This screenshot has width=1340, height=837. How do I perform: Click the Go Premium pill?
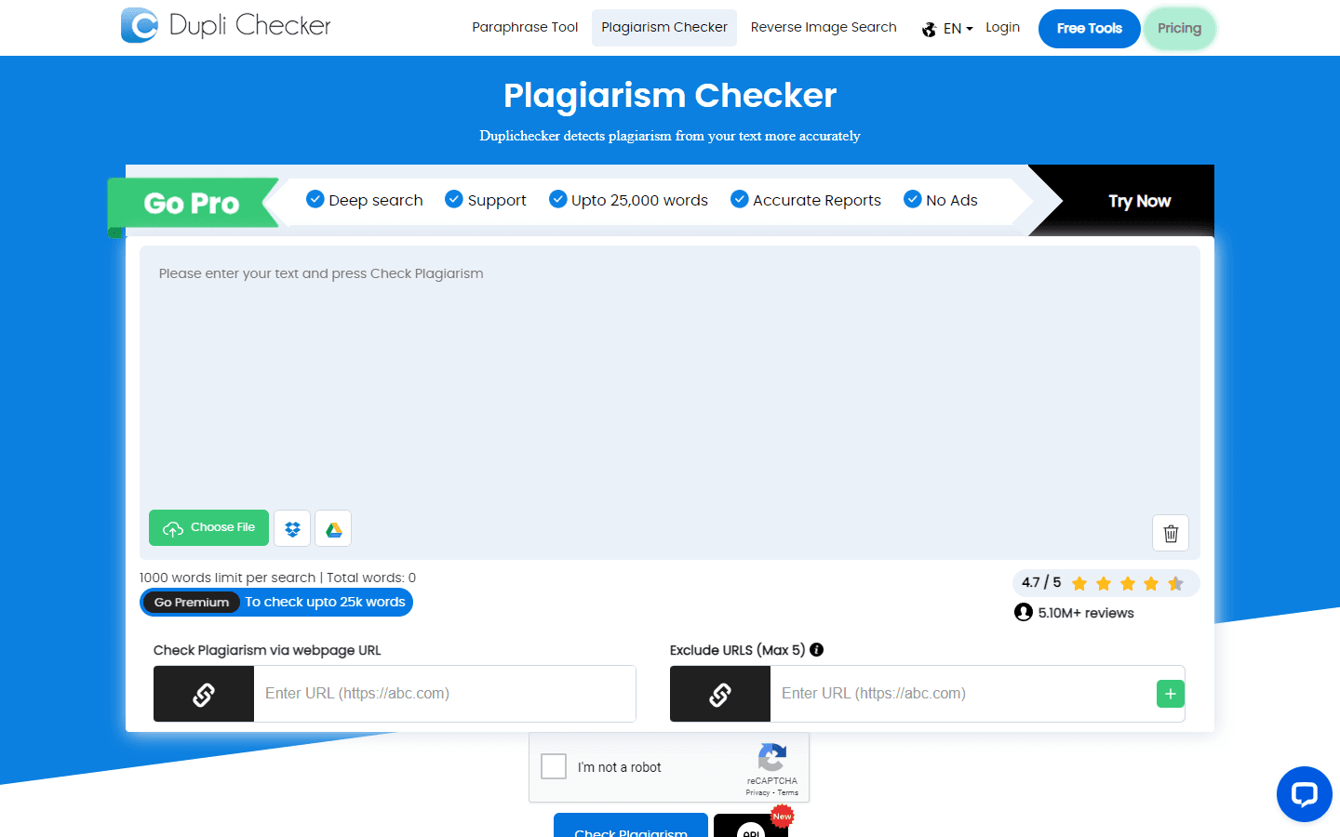(191, 603)
